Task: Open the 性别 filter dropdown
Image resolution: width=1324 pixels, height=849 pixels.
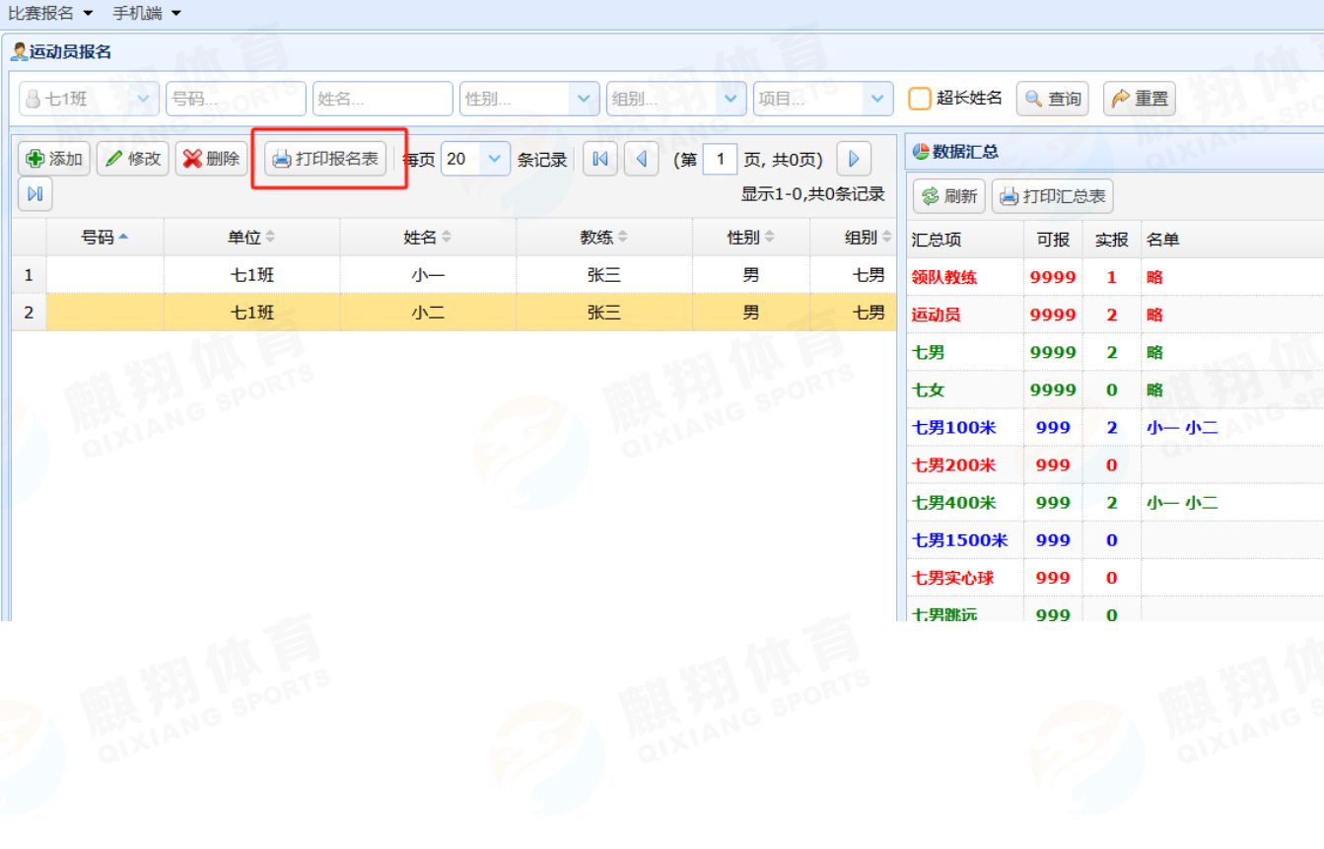Action: [583, 99]
